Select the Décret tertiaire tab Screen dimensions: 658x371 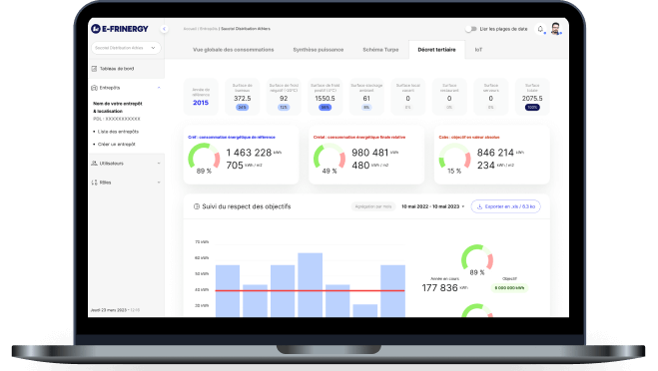[x=436, y=50]
